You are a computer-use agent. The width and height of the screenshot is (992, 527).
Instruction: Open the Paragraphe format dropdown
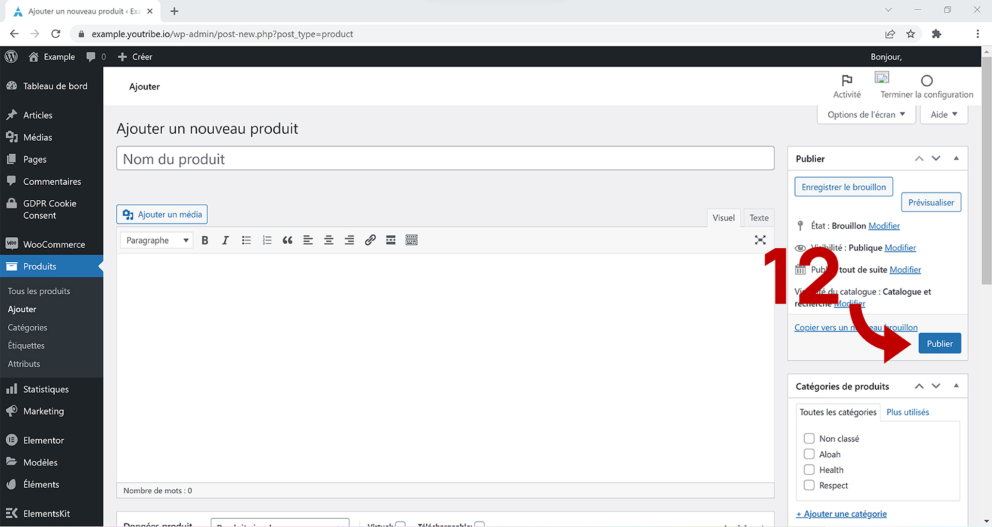[x=157, y=241]
